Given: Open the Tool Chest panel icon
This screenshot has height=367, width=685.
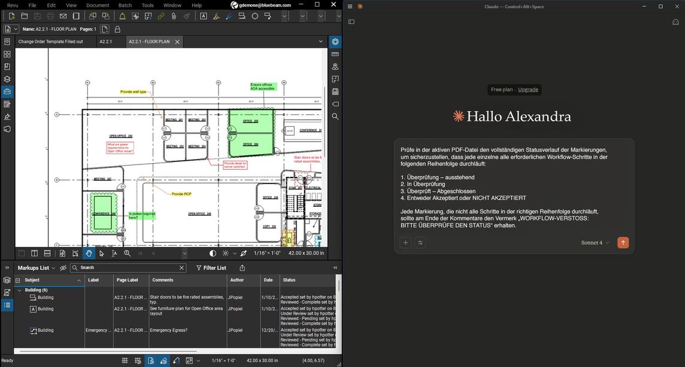Looking at the screenshot, I should 7,91.
